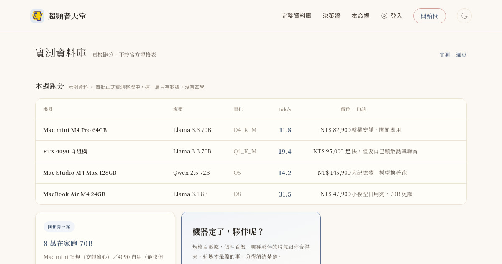
Task: Click the tok/s column header
Action: (285, 109)
